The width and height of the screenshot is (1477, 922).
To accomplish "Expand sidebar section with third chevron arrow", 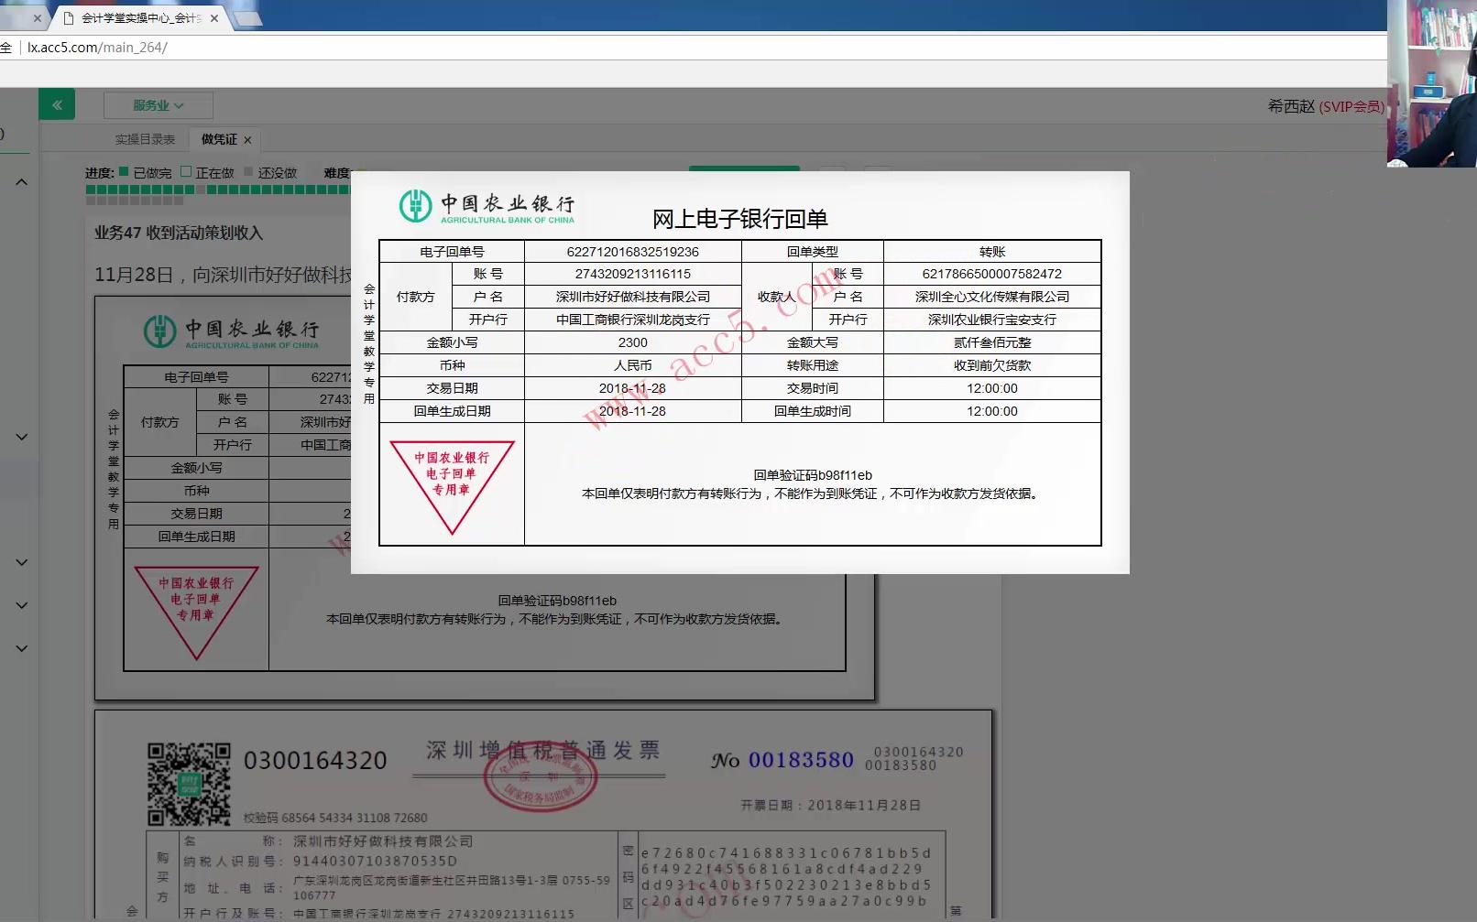I will [22, 562].
